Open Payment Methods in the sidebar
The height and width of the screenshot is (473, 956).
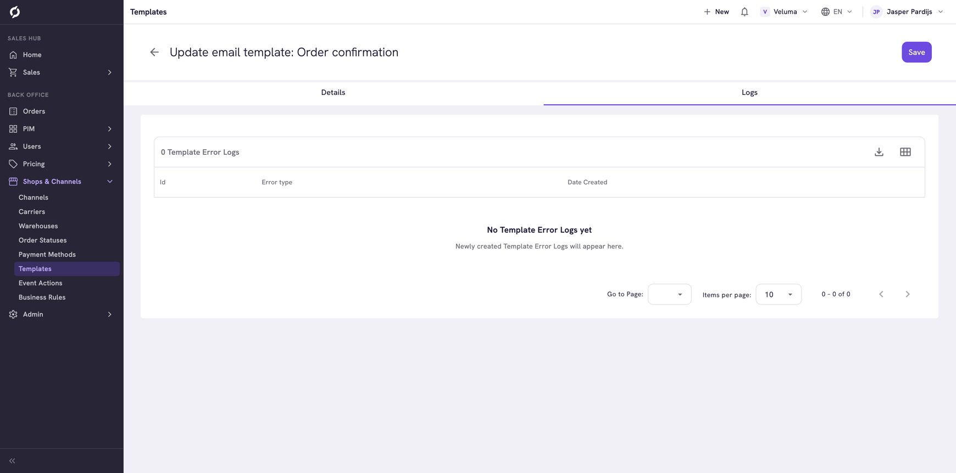pyautogui.click(x=47, y=255)
